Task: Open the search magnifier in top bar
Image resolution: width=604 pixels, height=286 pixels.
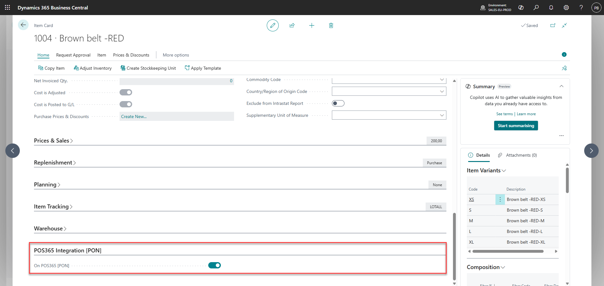Action: [536, 8]
